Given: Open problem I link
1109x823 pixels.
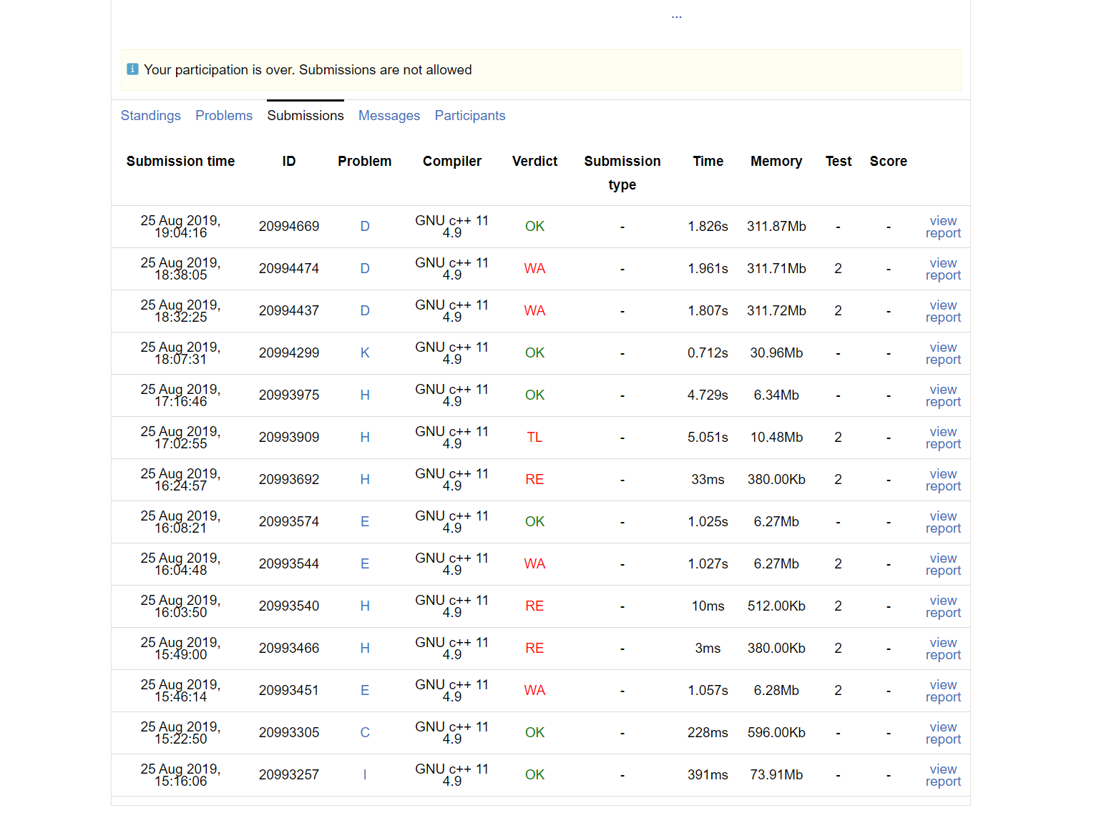Looking at the screenshot, I should (x=365, y=775).
